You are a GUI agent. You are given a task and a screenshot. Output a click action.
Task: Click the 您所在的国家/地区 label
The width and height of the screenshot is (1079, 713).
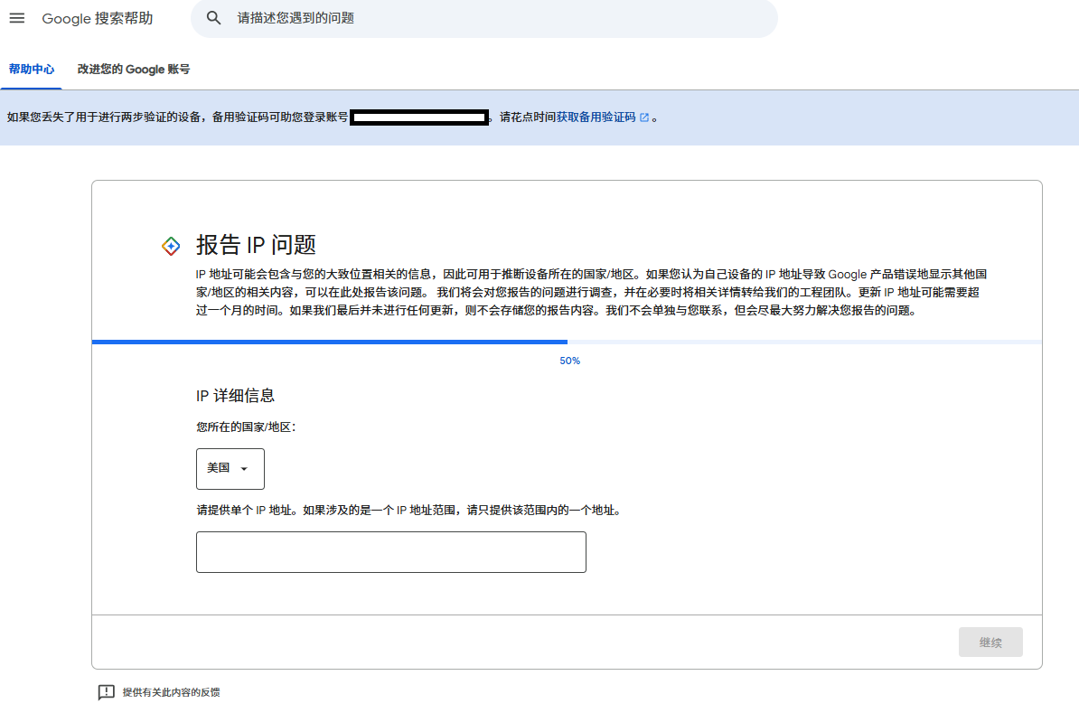coord(246,427)
